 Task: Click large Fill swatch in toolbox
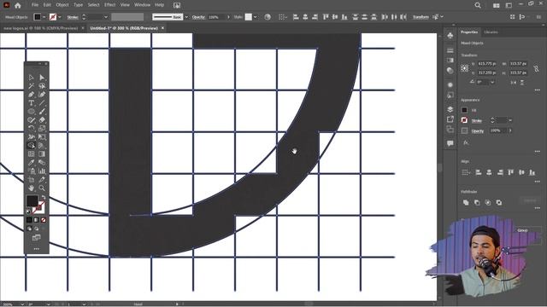click(32, 201)
